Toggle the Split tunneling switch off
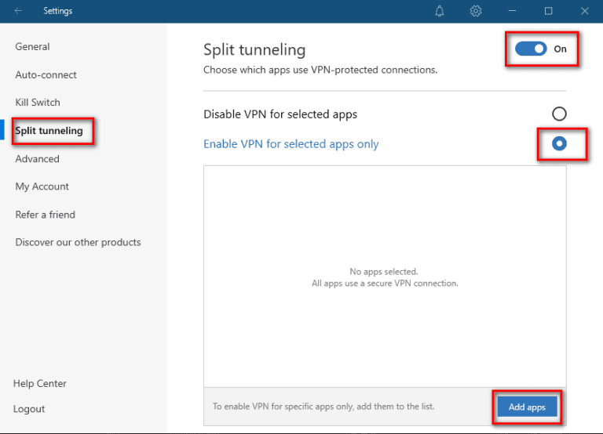The width and height of the screenshot is (603, 434). coord(531,49)
